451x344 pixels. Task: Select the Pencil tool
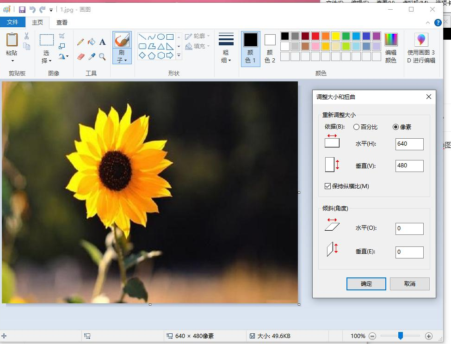coord(80,42)
